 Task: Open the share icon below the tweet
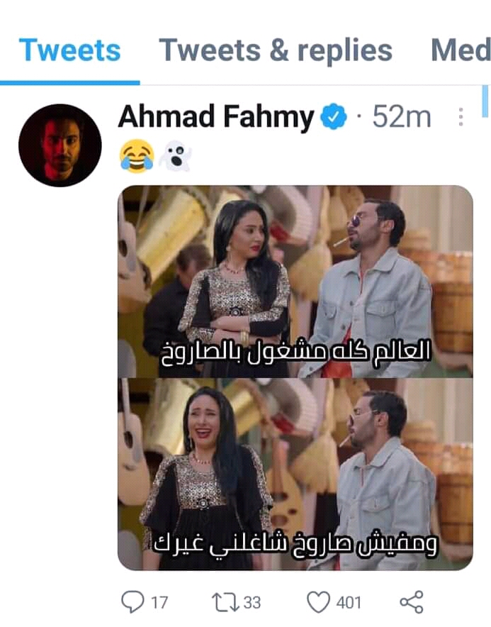pyautogui.click(x=412, y=601)
